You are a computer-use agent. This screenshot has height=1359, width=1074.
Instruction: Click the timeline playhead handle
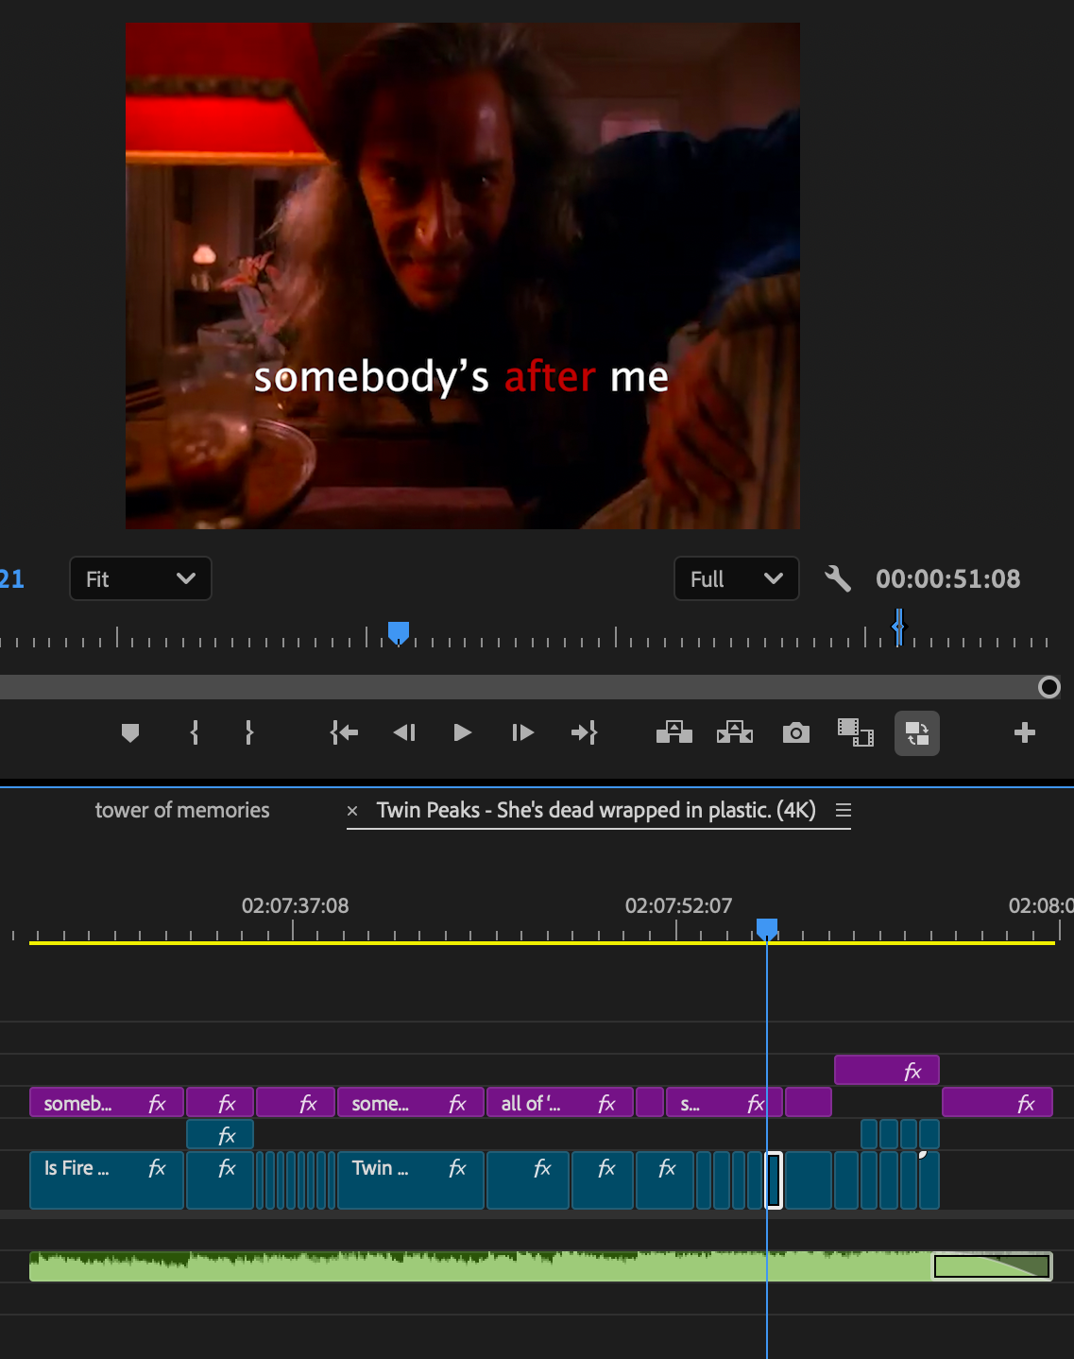point(767,928)
